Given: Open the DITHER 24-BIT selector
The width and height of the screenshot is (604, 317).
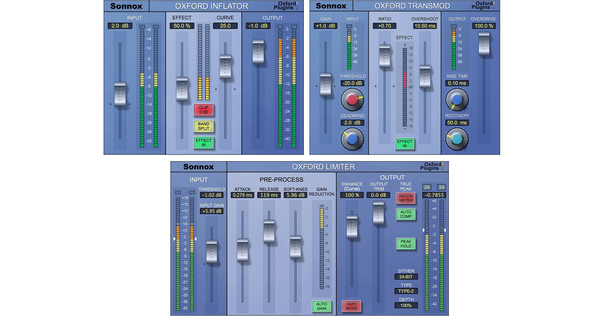Looking at the screenshot, I should click(x=406, y=277).
